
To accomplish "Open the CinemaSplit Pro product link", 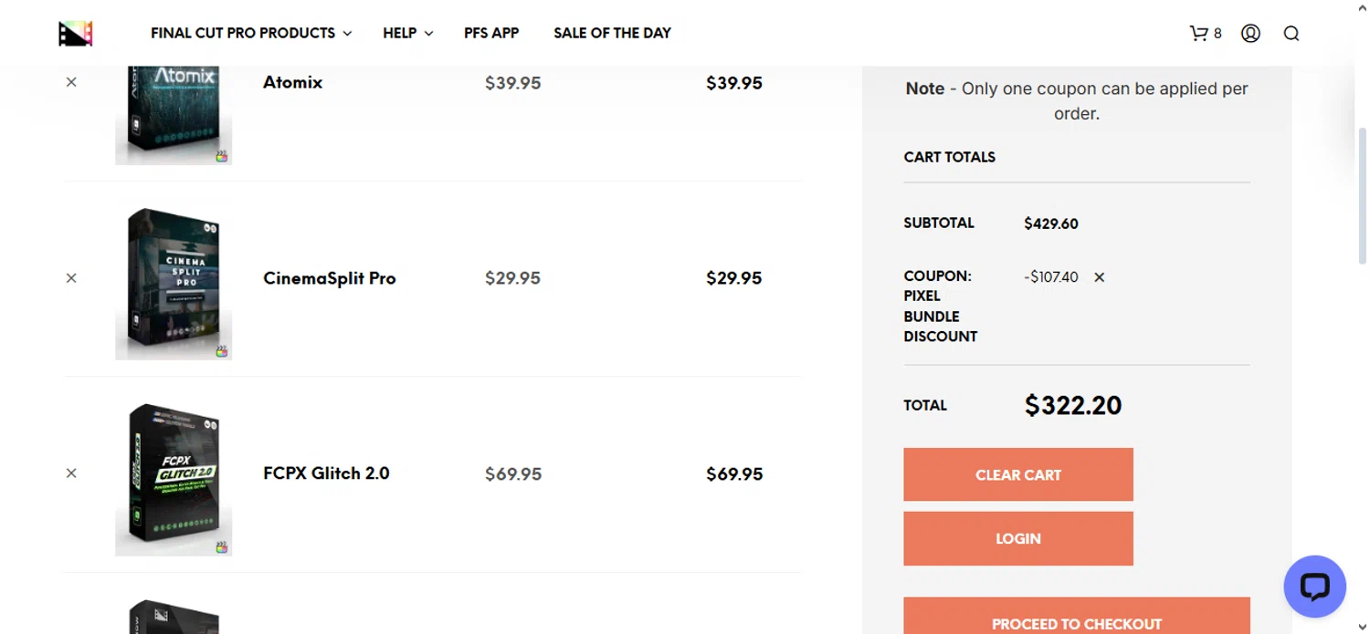I will coord(330,278).
